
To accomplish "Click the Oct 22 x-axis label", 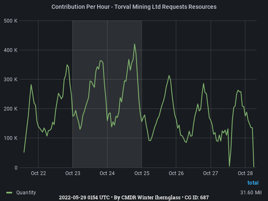I will pos(39,173).
